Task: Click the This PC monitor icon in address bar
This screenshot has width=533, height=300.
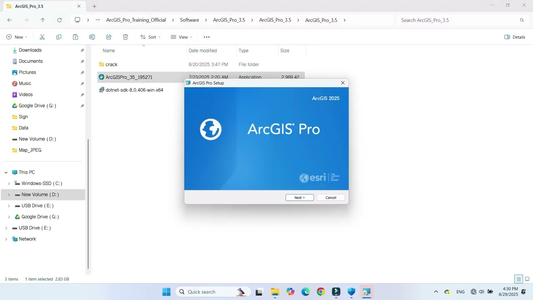Action: (x=77, y=20)
